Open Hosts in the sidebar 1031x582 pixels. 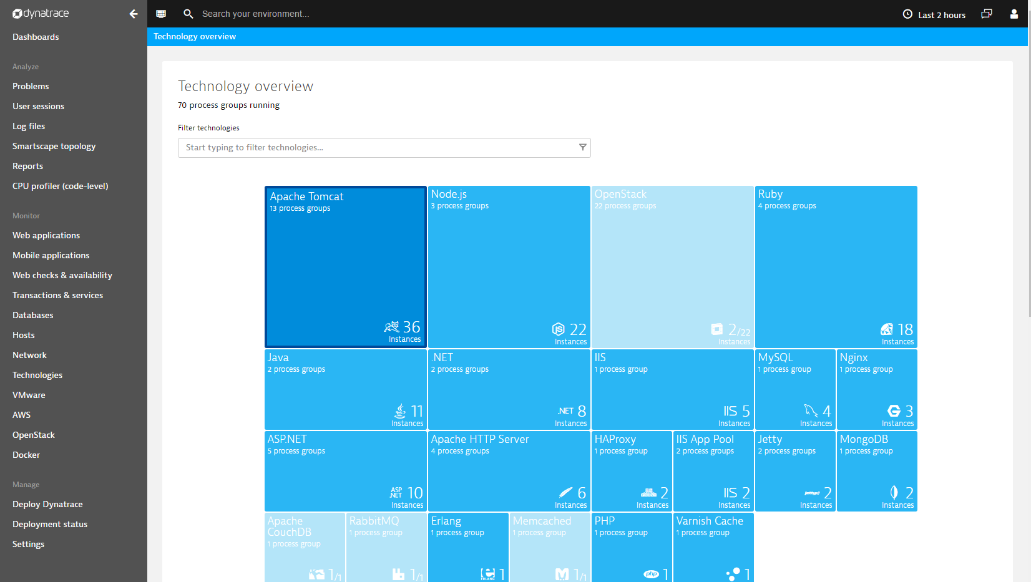click(24, 335)
